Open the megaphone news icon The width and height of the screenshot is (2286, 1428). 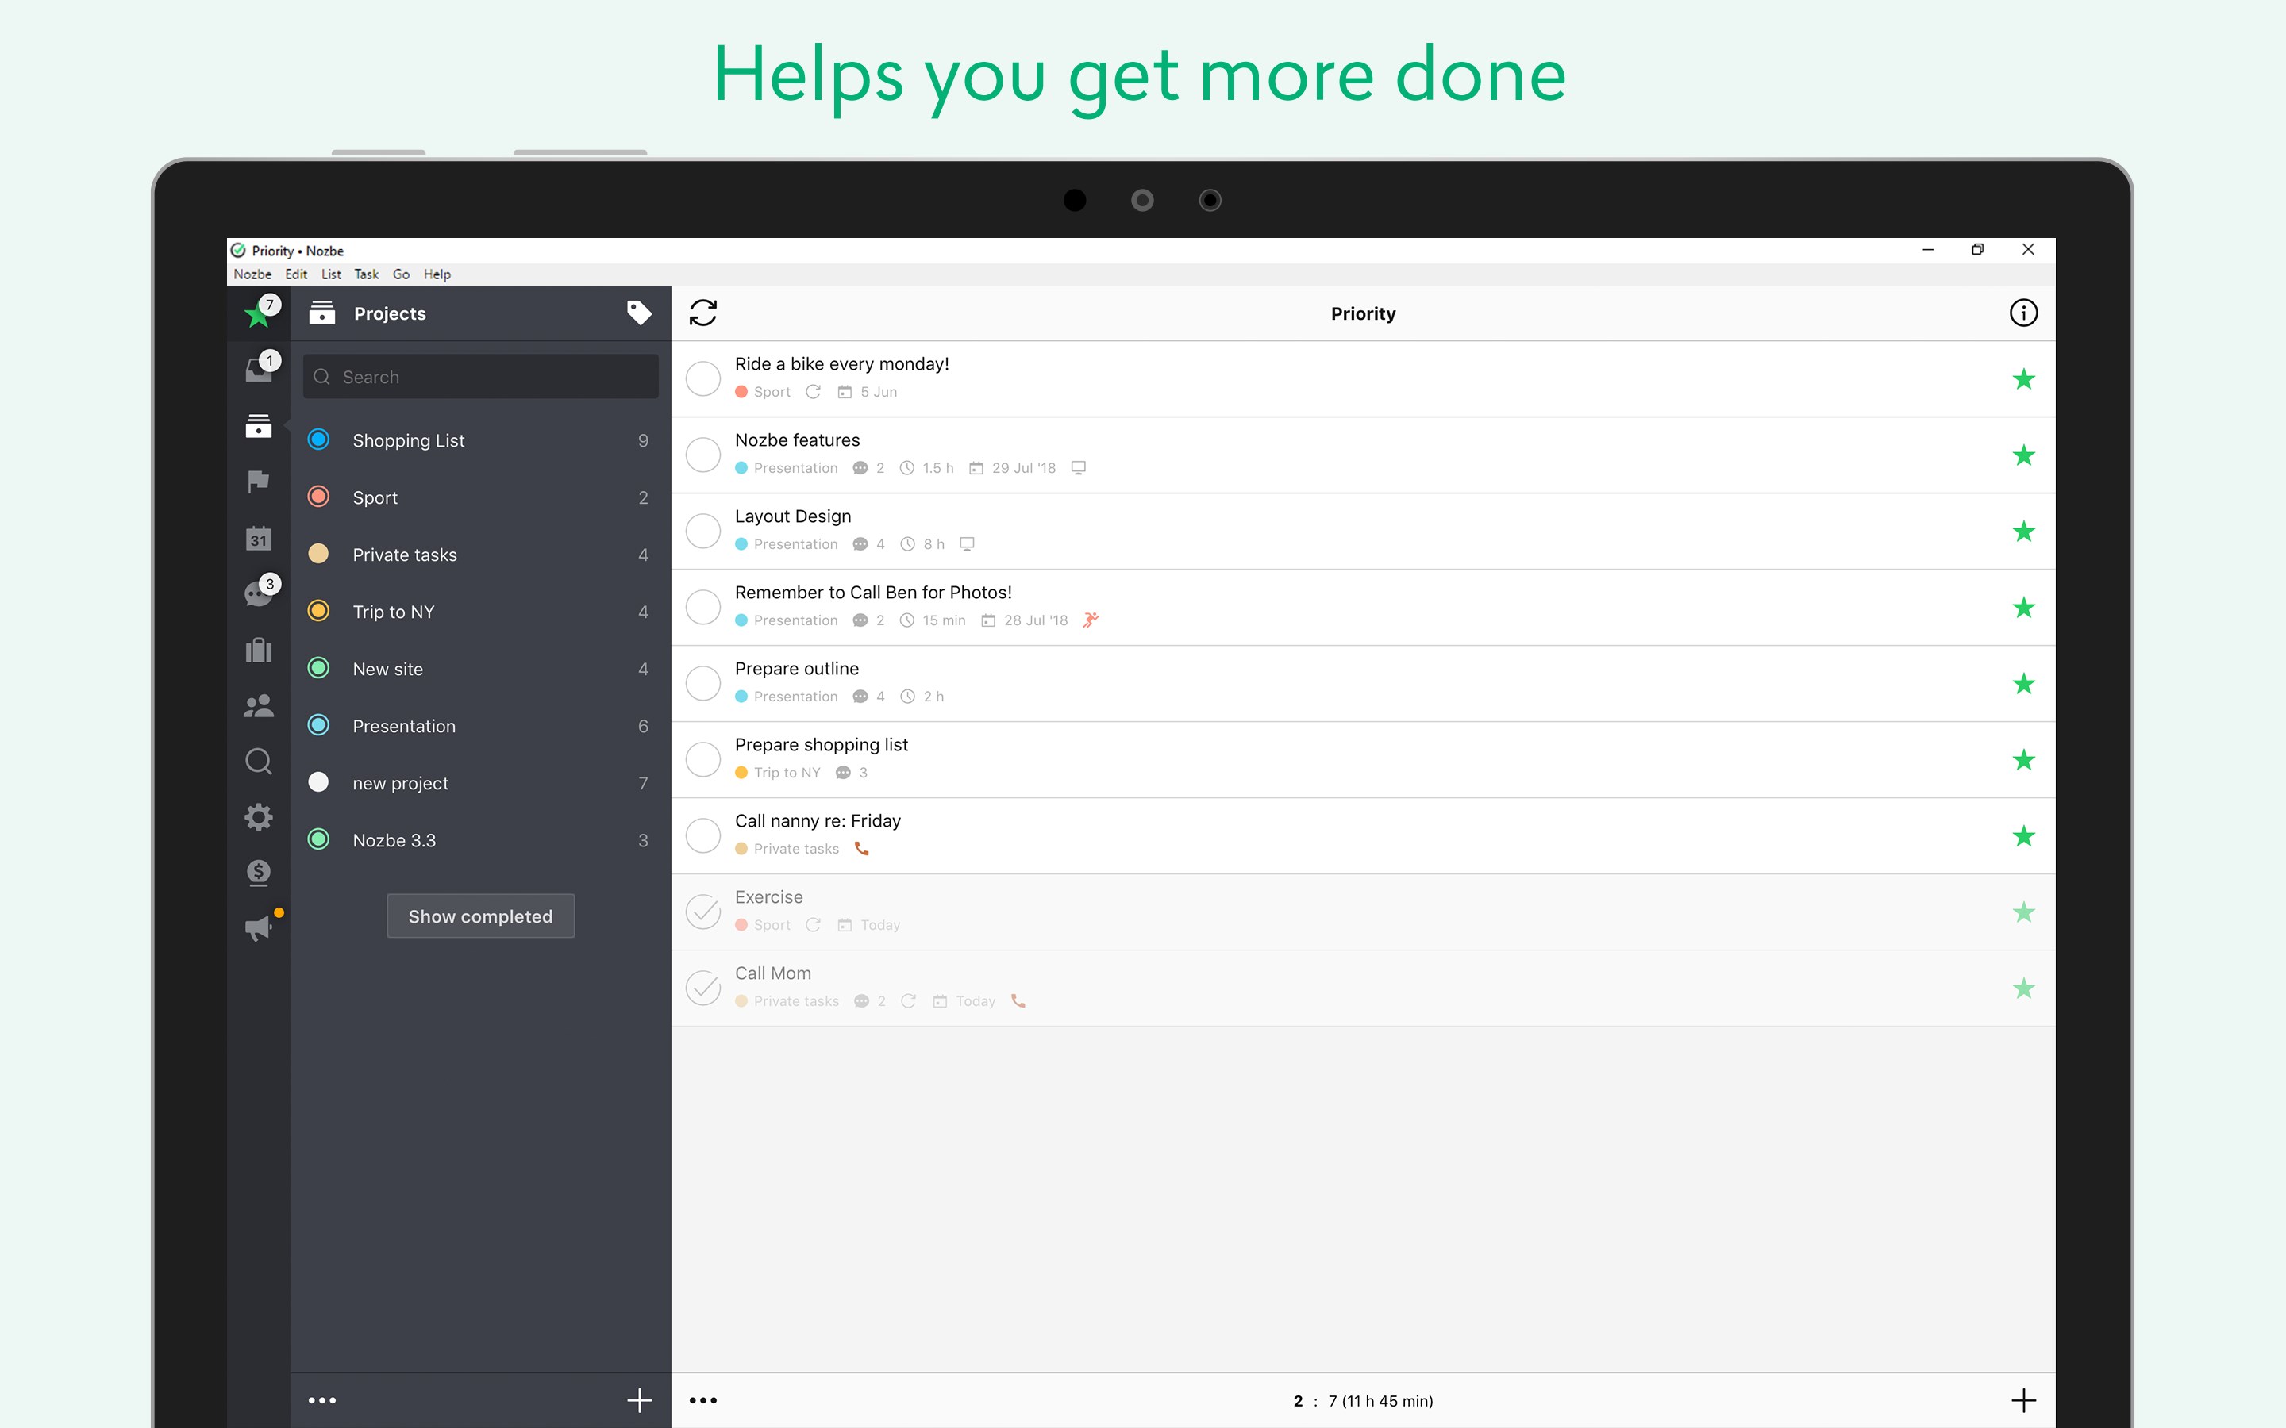click(x=258, y=927)
